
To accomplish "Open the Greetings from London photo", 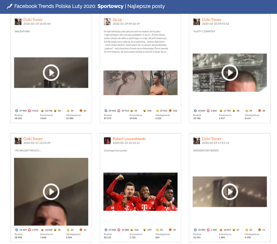I will click(x=140, y=192).
